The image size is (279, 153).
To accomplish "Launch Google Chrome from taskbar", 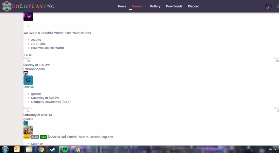I will click(x=41, y=149).
